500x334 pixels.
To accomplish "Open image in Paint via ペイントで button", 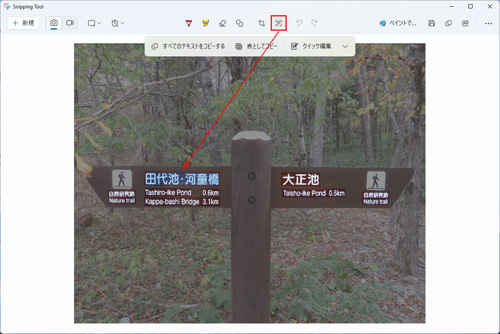I will (x=398, y=23).
